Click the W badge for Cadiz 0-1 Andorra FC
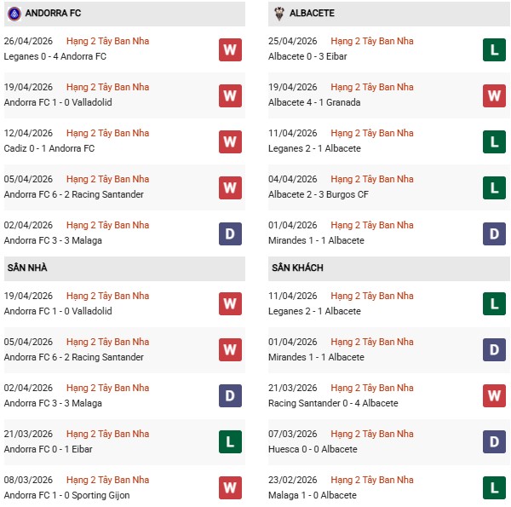This screenshot has height=507, width=511. pyautogui.click(x=230, y=141)
